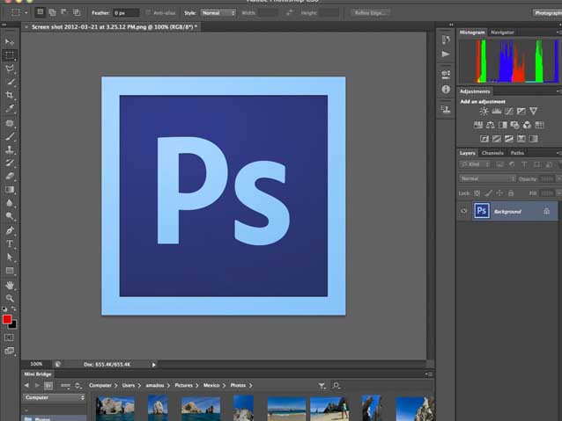Viewport: 562px width, 421px height.
Task: Open the Style dropdown set to Normal
Action: tap(218, 13)
